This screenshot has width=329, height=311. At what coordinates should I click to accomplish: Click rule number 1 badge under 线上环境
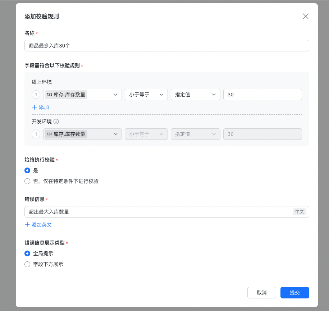36,95
